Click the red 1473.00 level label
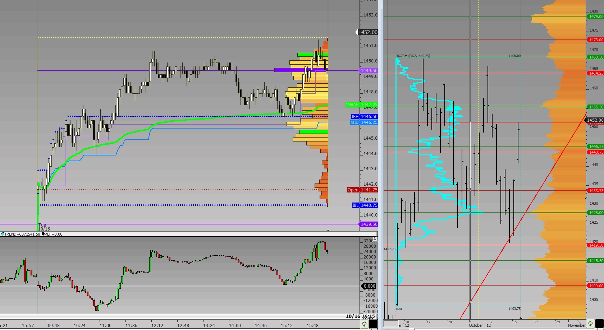This screenshot has height=330, width=604. (x=595, y=40)
